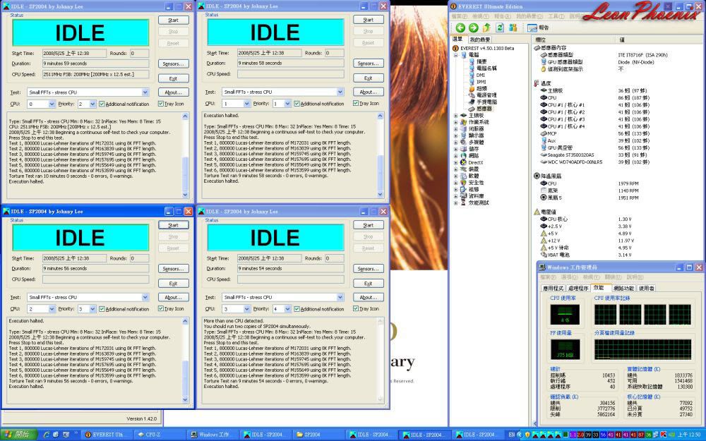The image size is (706, 441).
Task: Switch to EVEREST in the taskbar
Action: (107, 435)
